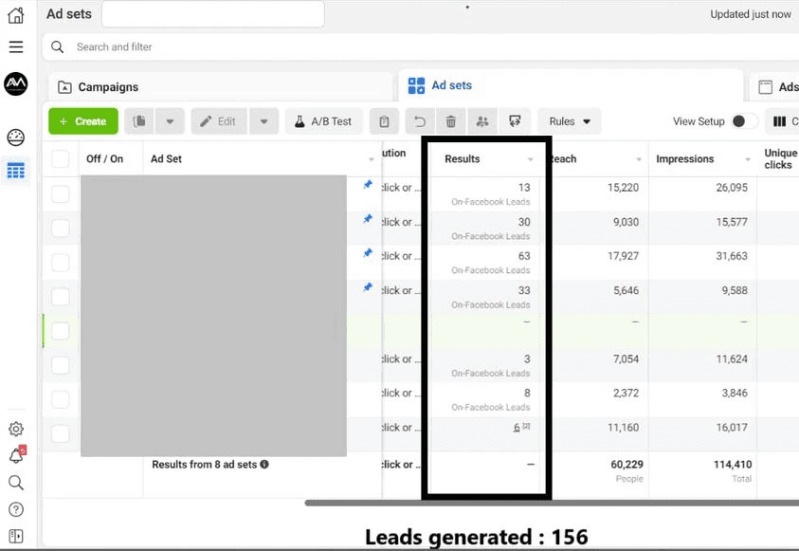799x551 pixels.
Task: Switch to the Campaigns tab
Action: (x=220, y=87)
